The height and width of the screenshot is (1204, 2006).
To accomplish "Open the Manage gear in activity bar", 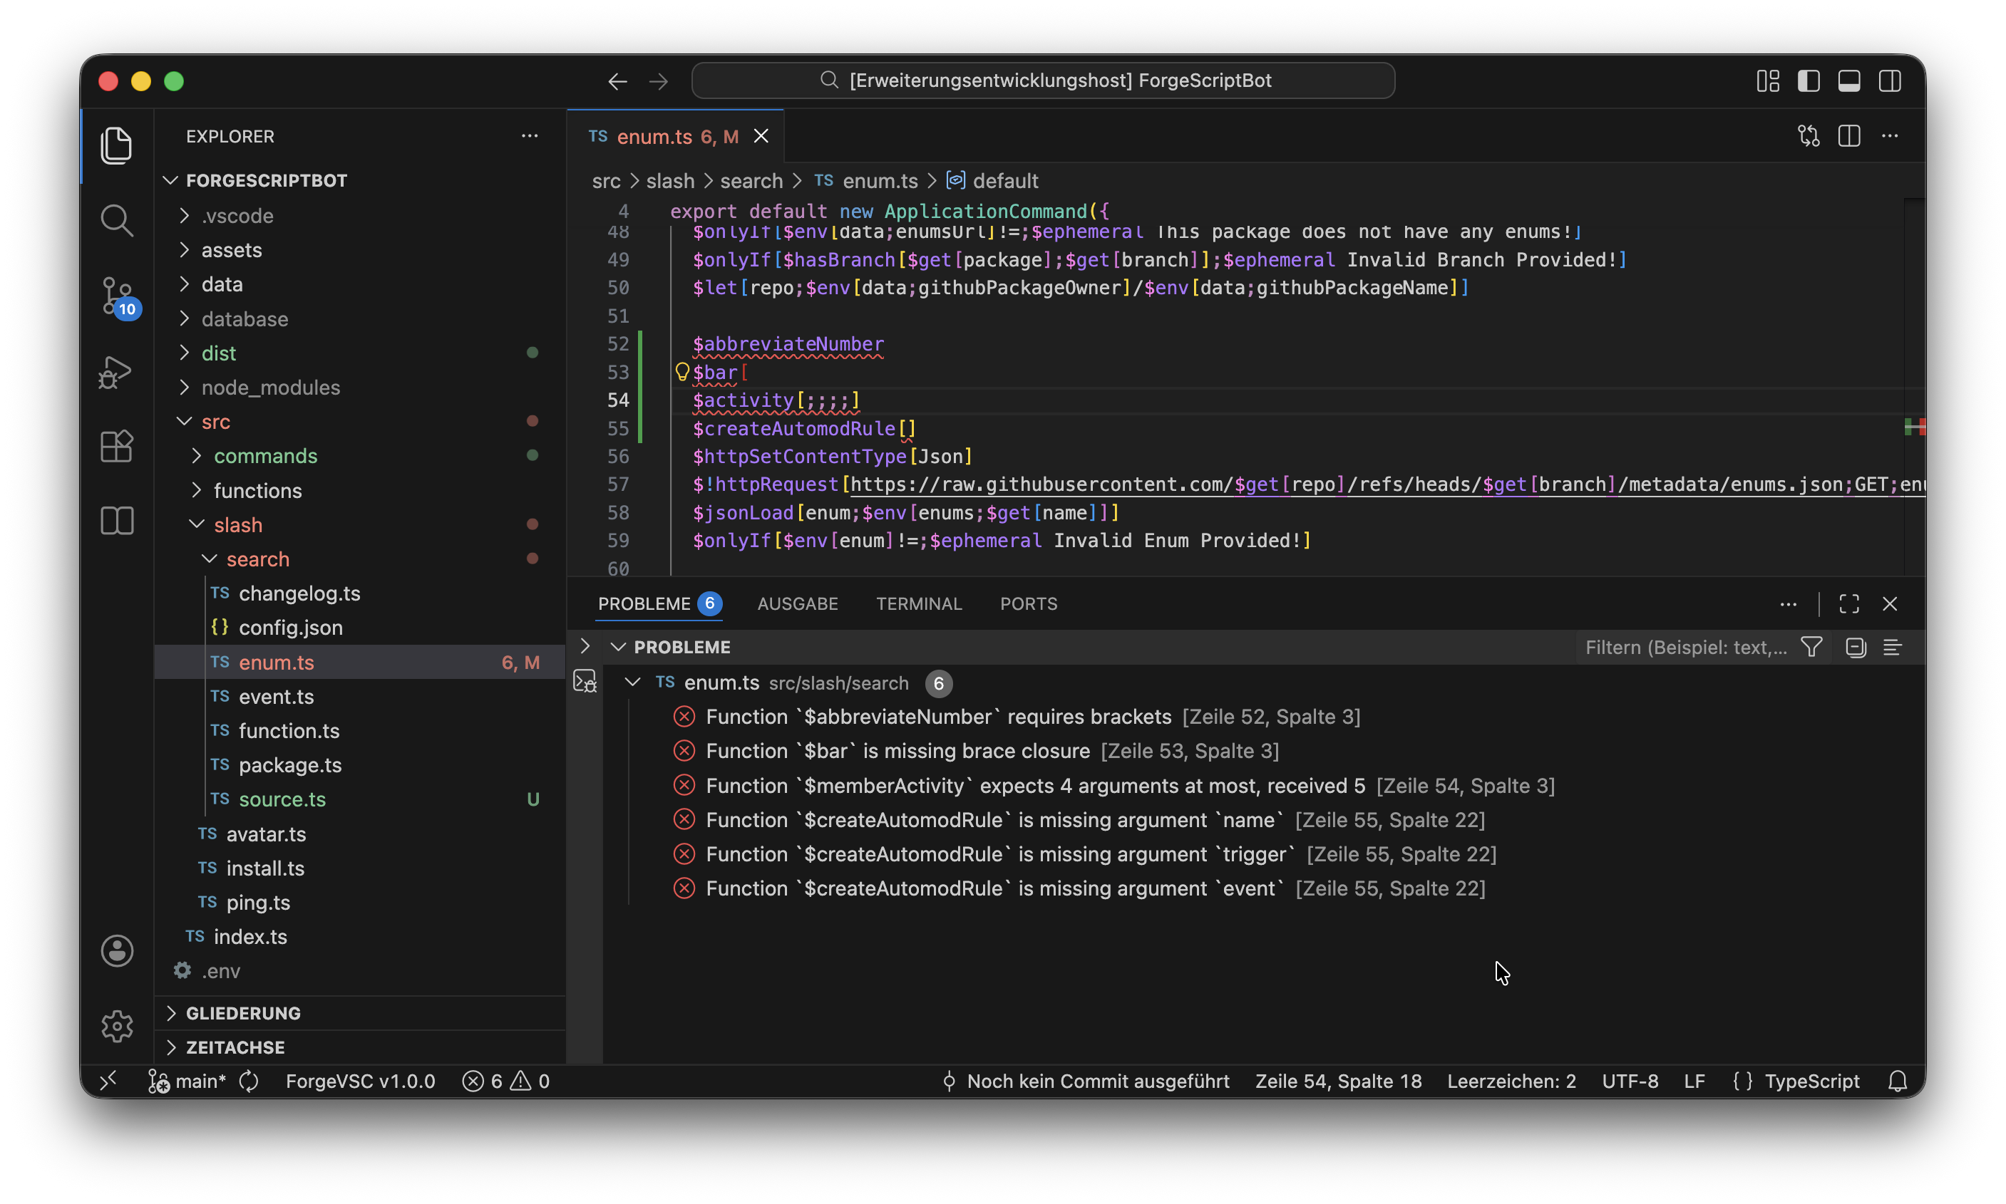I will click(x=116, y=1025).
